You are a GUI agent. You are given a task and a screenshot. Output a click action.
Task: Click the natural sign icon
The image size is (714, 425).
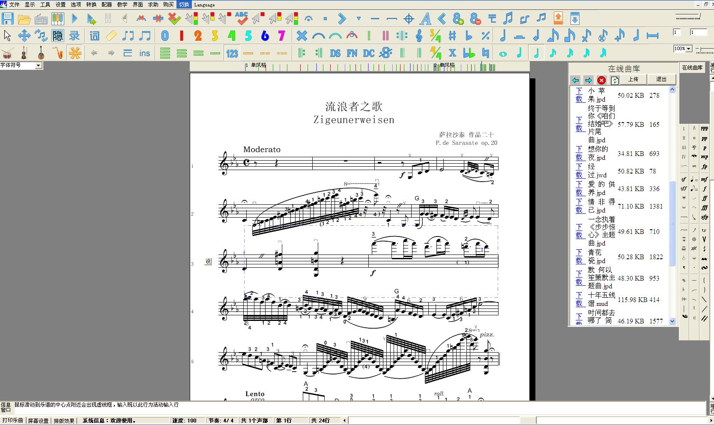(486, 53)
